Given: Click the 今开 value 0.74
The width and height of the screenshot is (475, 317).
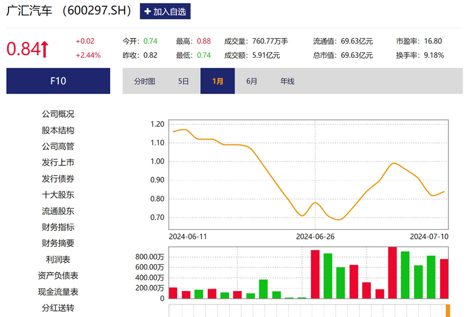Looking at the screenshot, I should (x=150, y=41).
